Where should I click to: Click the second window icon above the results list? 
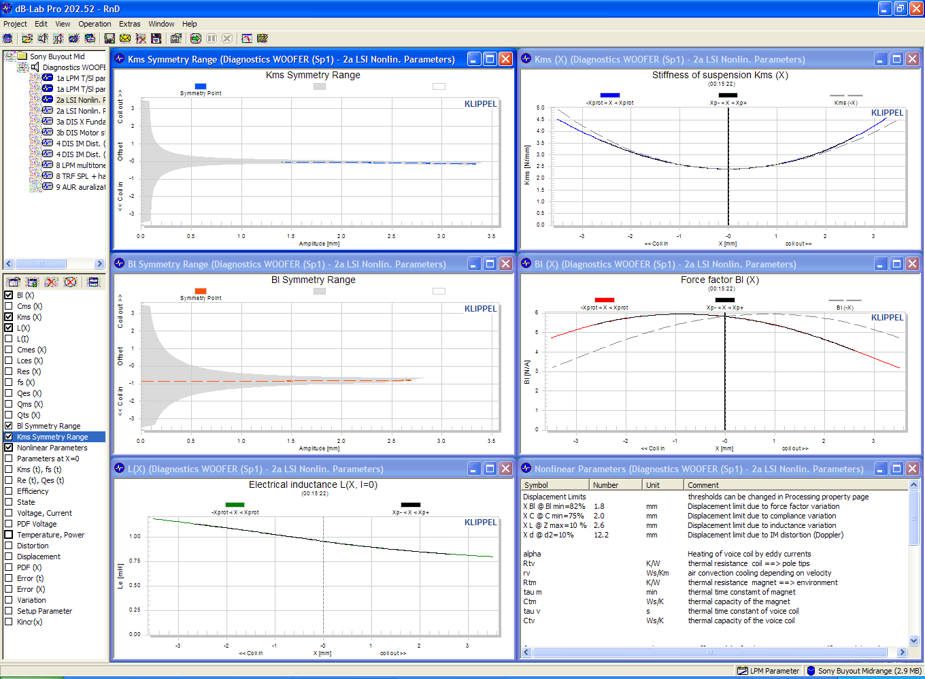tap(32, 282)
